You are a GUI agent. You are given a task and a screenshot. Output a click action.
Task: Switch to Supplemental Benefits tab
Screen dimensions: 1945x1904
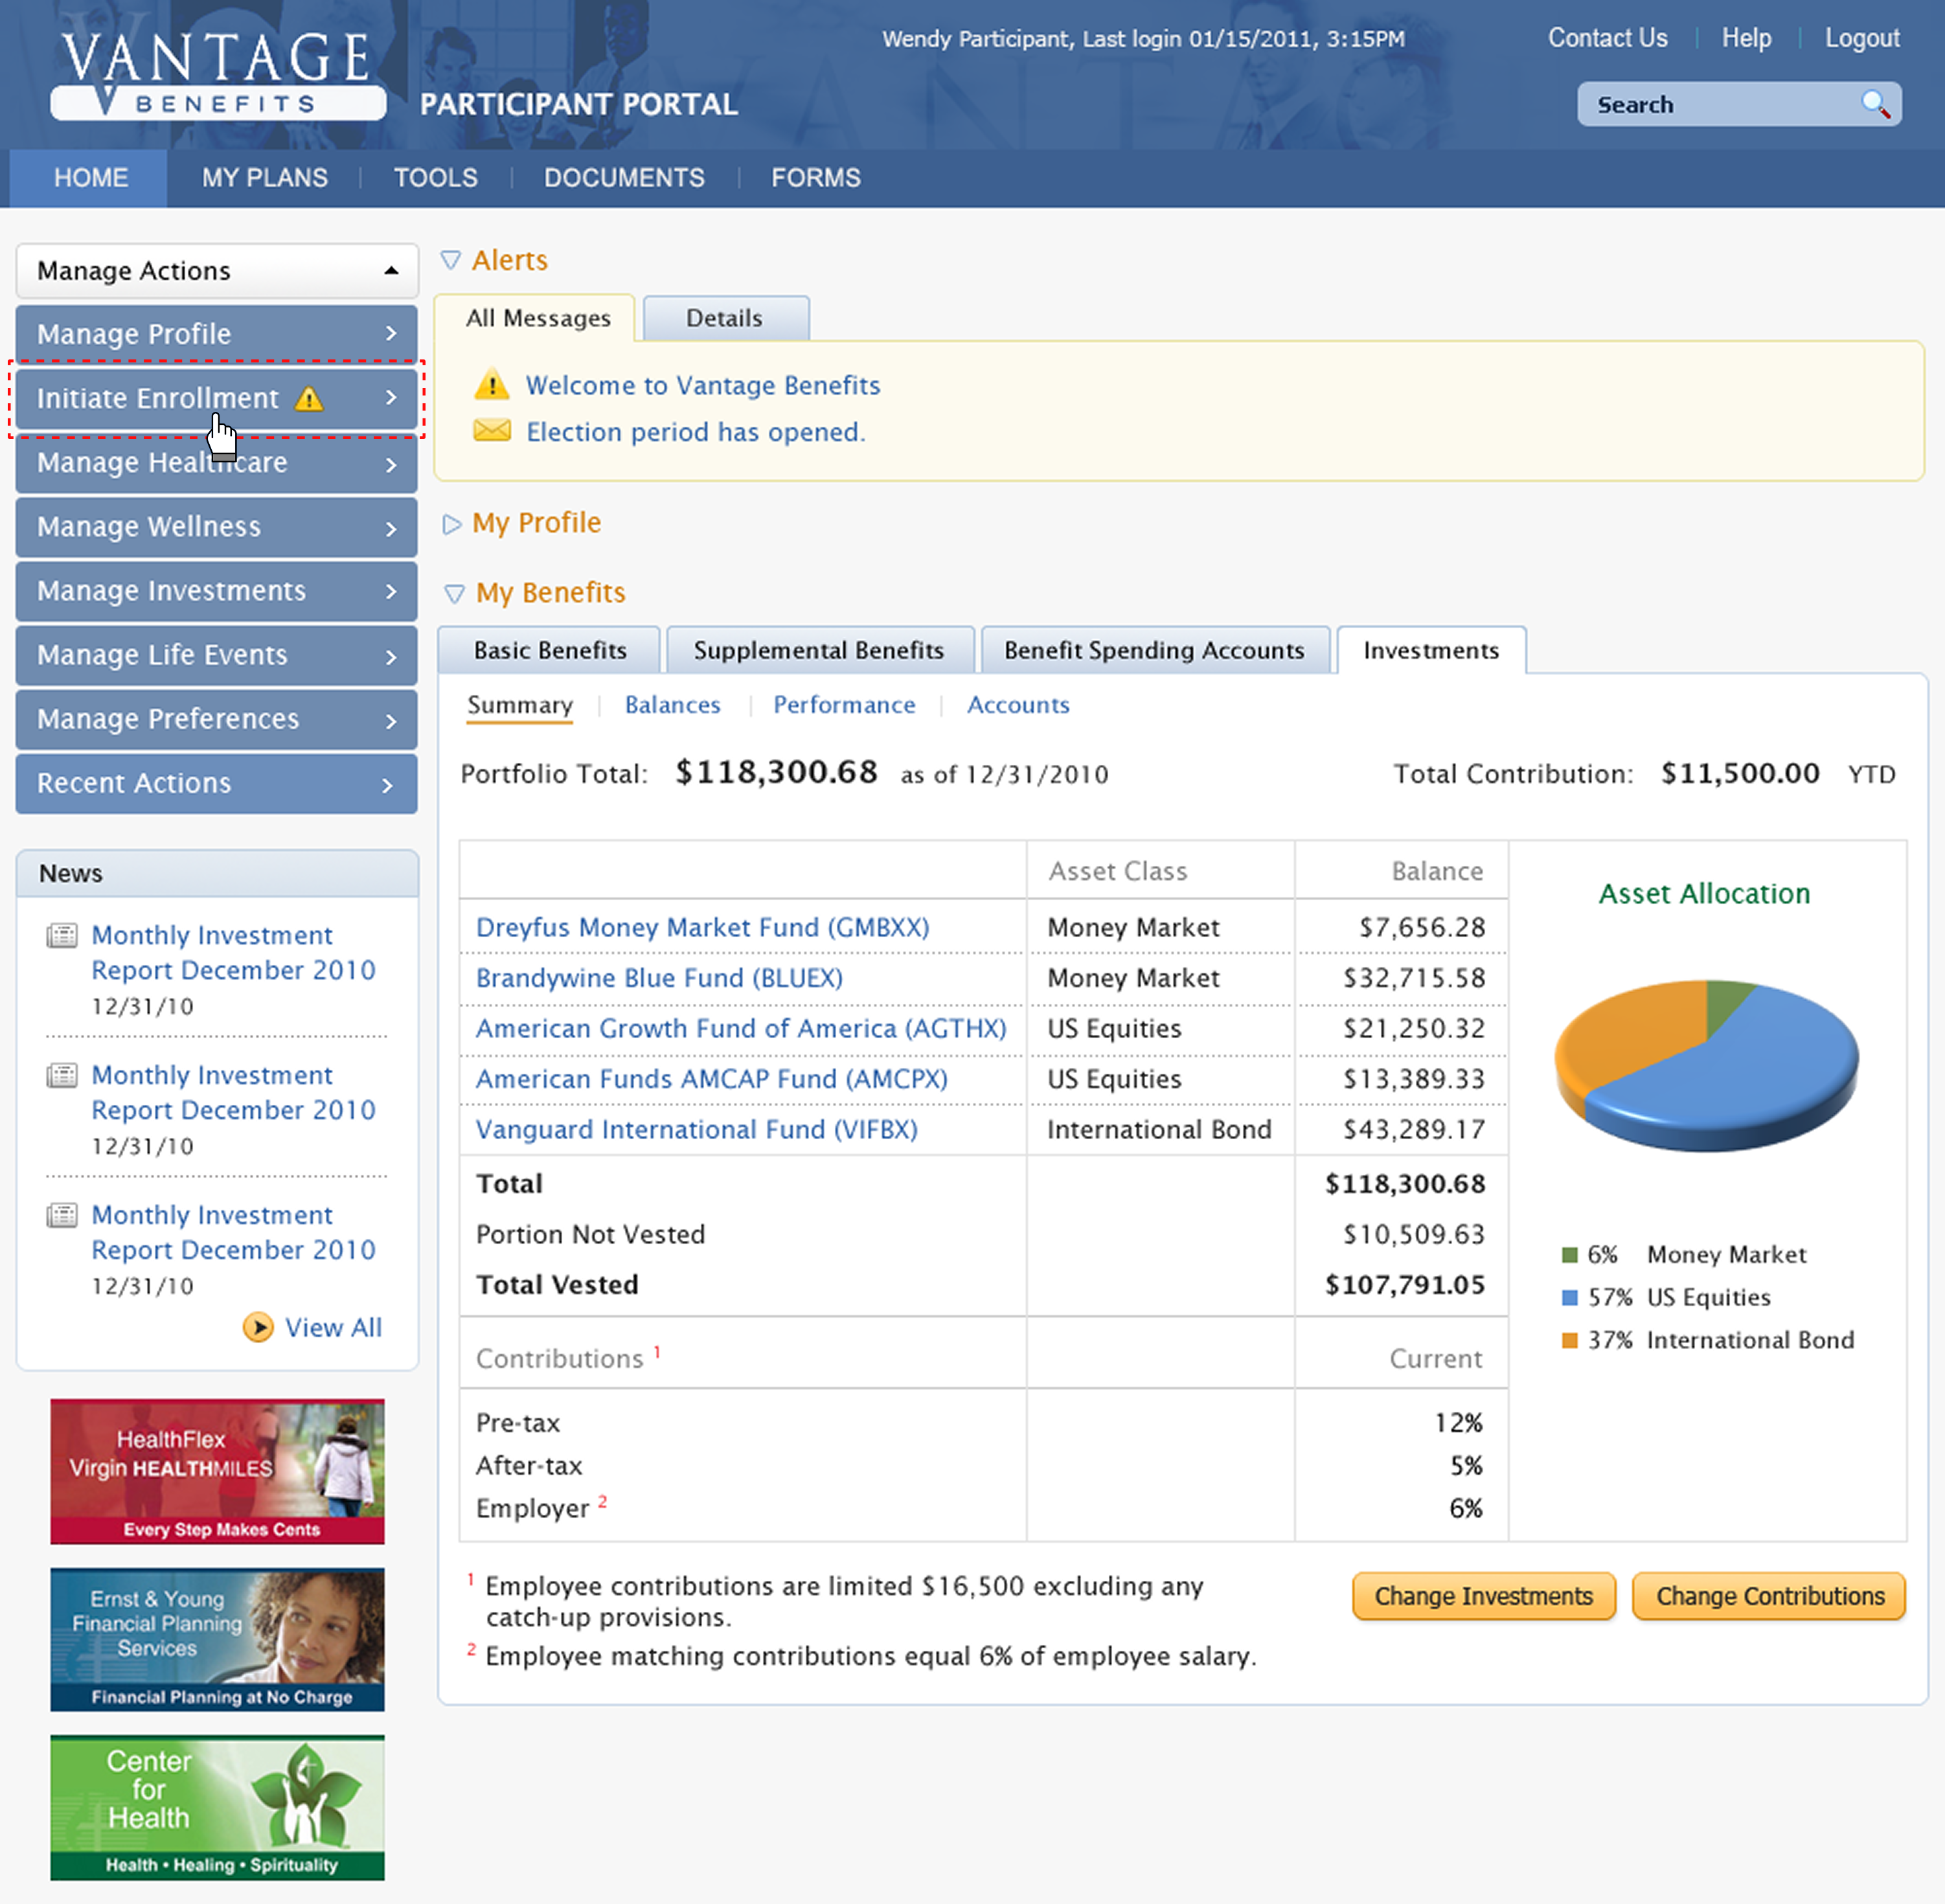[x=819, y=650]
